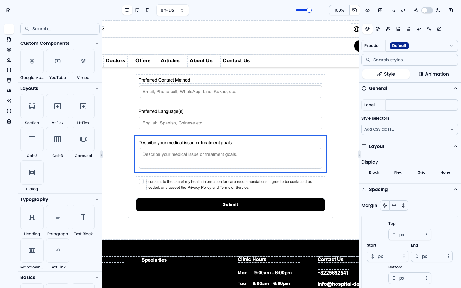This screenshot has height=288, width=461.
Task: Open the magic wand tab in right panel
Action: [x=388, y=29]
